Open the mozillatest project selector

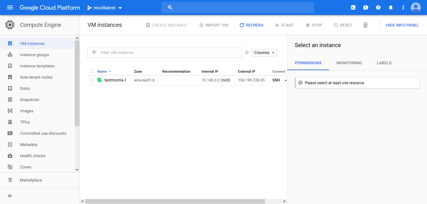point(104,7)
